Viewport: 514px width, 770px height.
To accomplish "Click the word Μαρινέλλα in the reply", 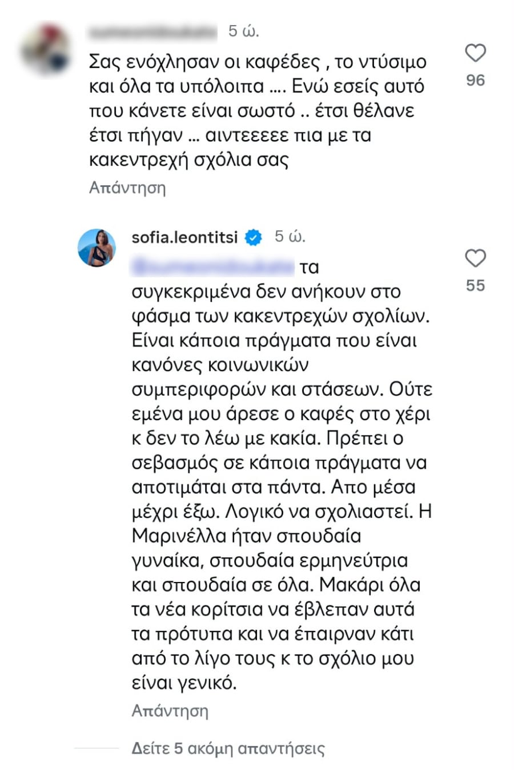I will tap(169, 536).
